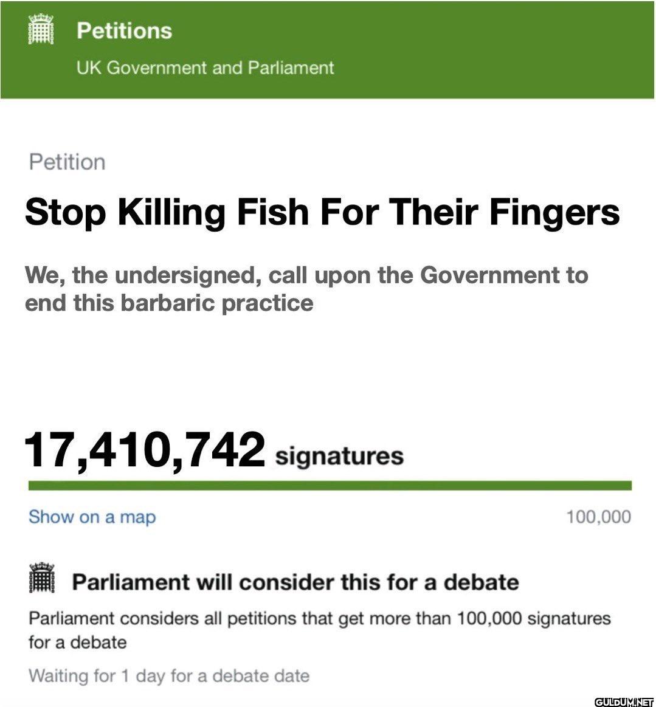Select the UK Government and Parliament subtitle
Image resolution: width=656 pixels, height=707 pixels.
(205, 67)
